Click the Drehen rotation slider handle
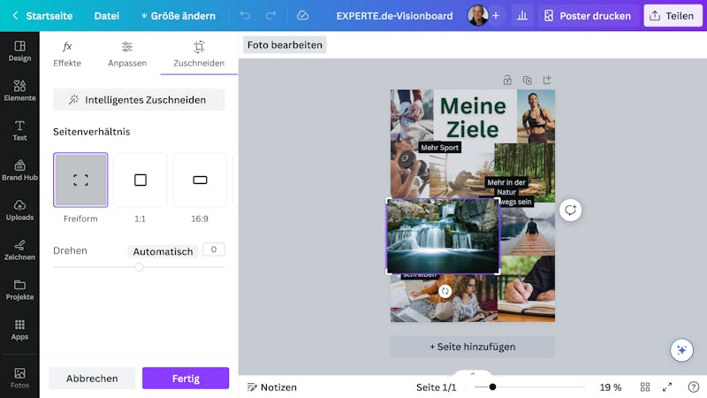707x398 pixels. pyautogui.click(x=139, y=267)
